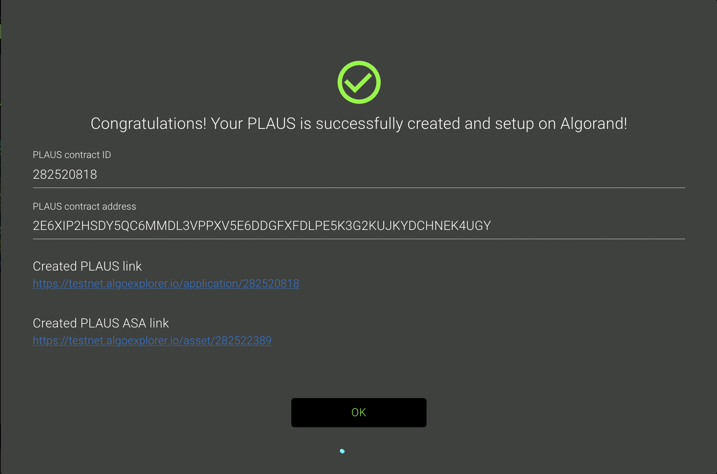Click the "Created PLAUS ASA link" heading
Viewport: 717px width, 474px height.
(x=101, y=324)
